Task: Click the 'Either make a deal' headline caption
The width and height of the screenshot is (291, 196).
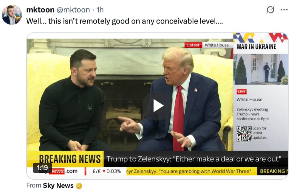Action: coord(194,159)
